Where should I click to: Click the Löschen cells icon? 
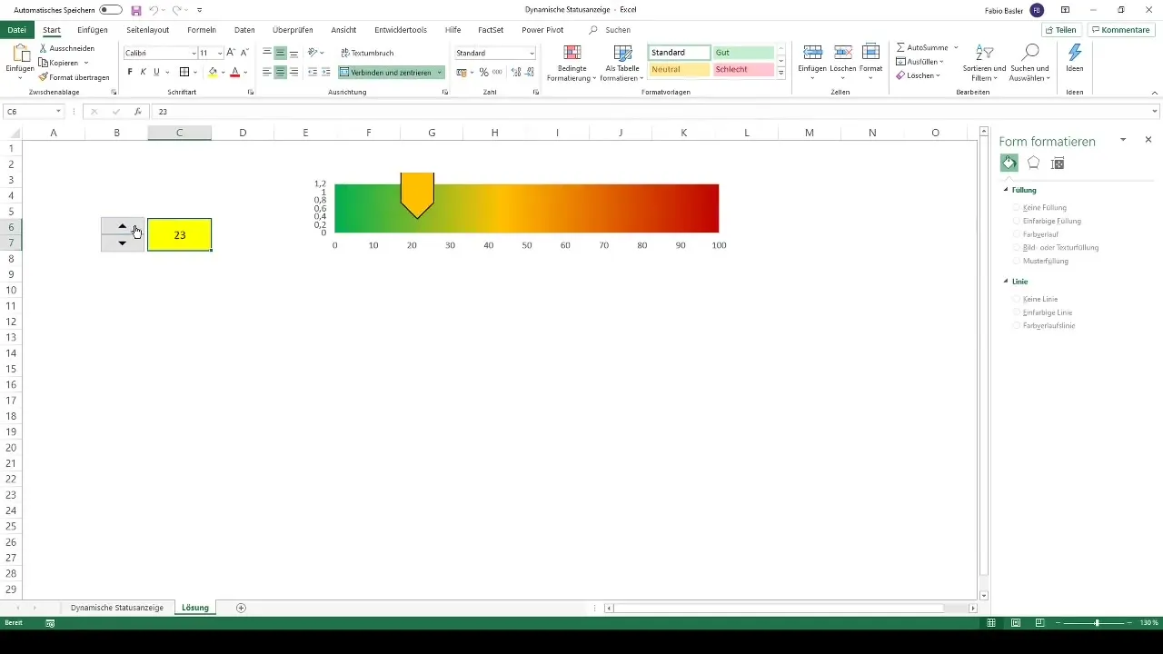(x=842, y=53)
